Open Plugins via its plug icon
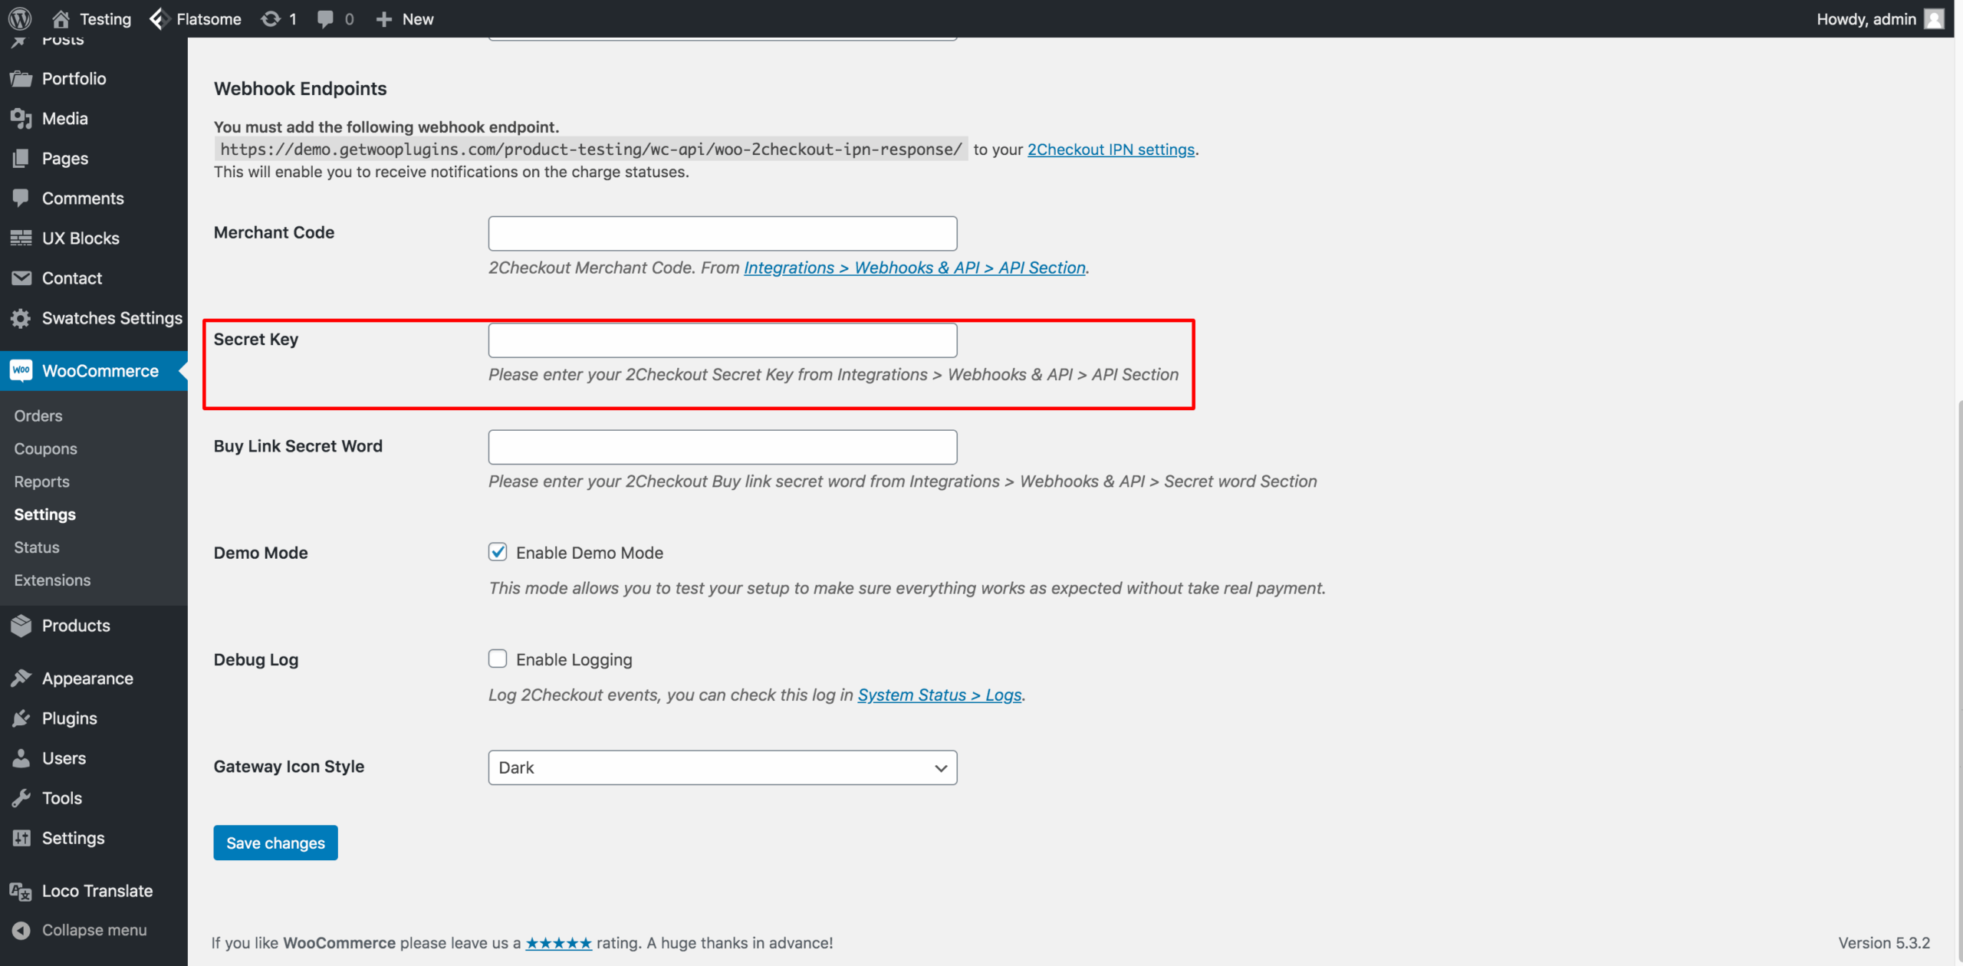The height and width of the screenshot is (966, 1963). (21, 718)
